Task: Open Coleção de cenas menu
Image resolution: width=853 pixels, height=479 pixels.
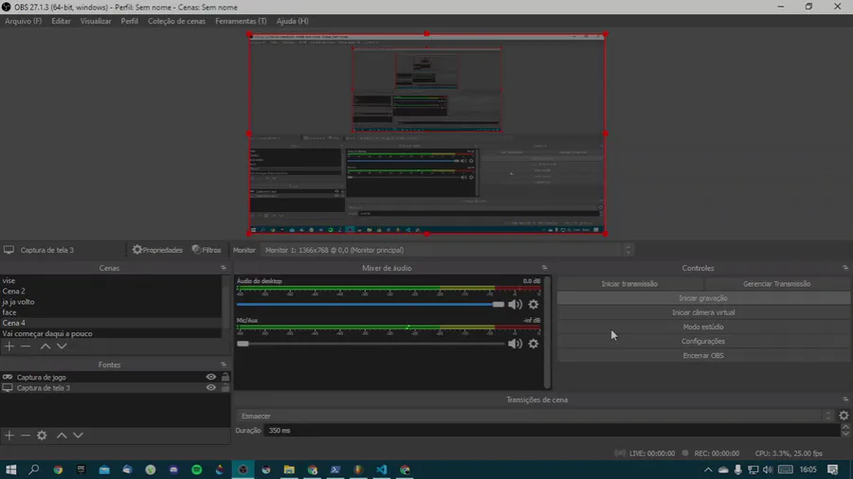Action: (x=177, y=21)
